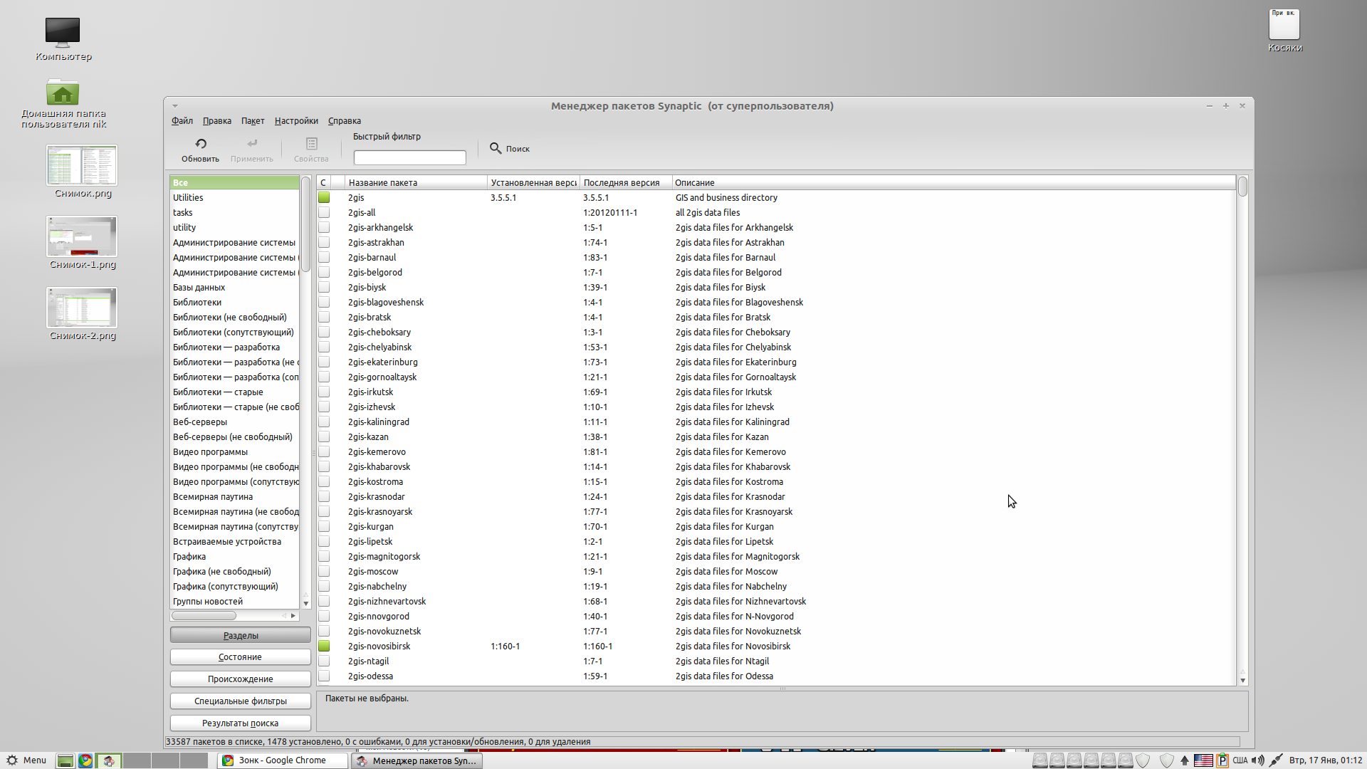Click the Menu gear icon in panel
The height and width of the screenshot is (769, 1367).
pyautogui.click(x=12, y=760)
